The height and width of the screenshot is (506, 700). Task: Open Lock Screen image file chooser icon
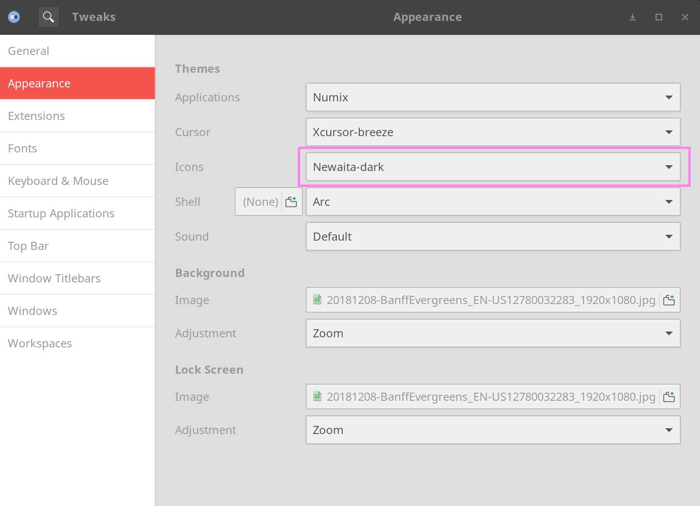669,397
